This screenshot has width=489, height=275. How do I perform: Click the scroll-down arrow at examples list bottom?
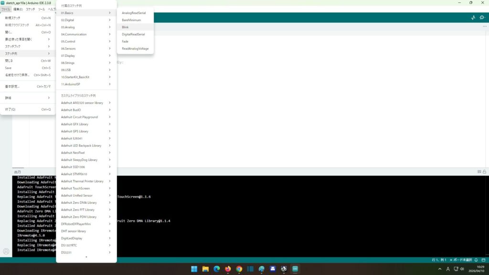86,257
